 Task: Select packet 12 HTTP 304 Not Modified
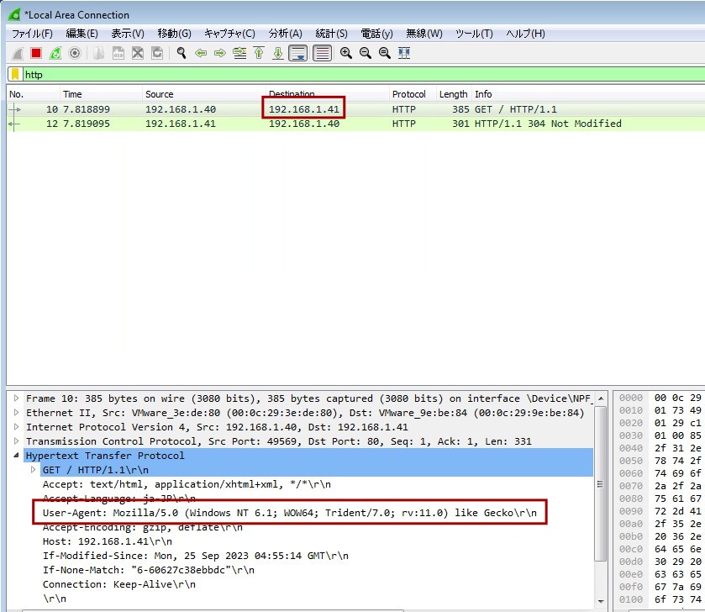tap(336, 124)
